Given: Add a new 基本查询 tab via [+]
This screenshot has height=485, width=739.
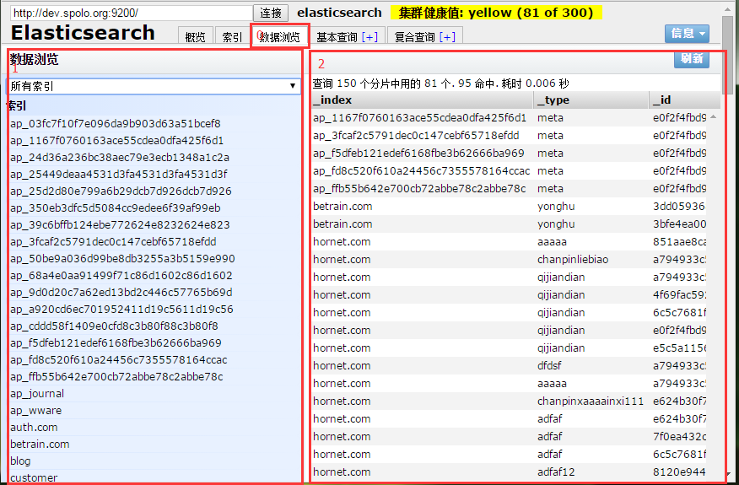Looking at the screenshot, I should (x=369, y=37).
